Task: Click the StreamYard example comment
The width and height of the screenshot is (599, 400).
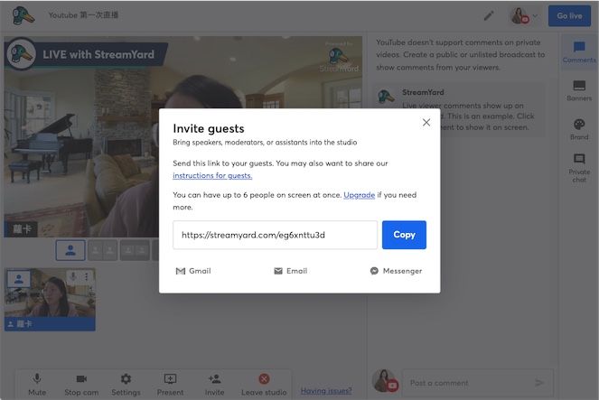Action: click(x=458, y=109)
